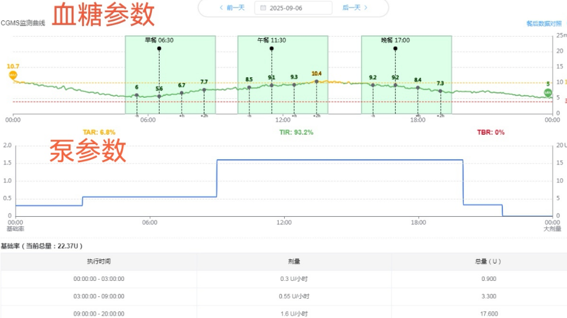Click the calendar icon in date picker
This screenshot has width=567, height=318.
tap(263, 8)
